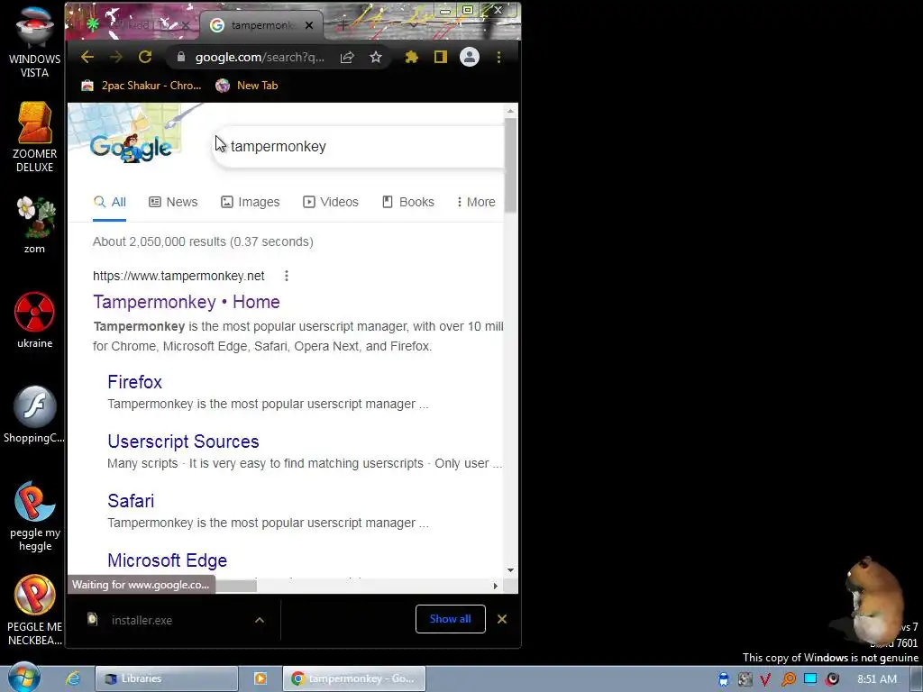Click the About 2,050,000 results text
The image size is (923, 692).
click(x=203, y=241)
